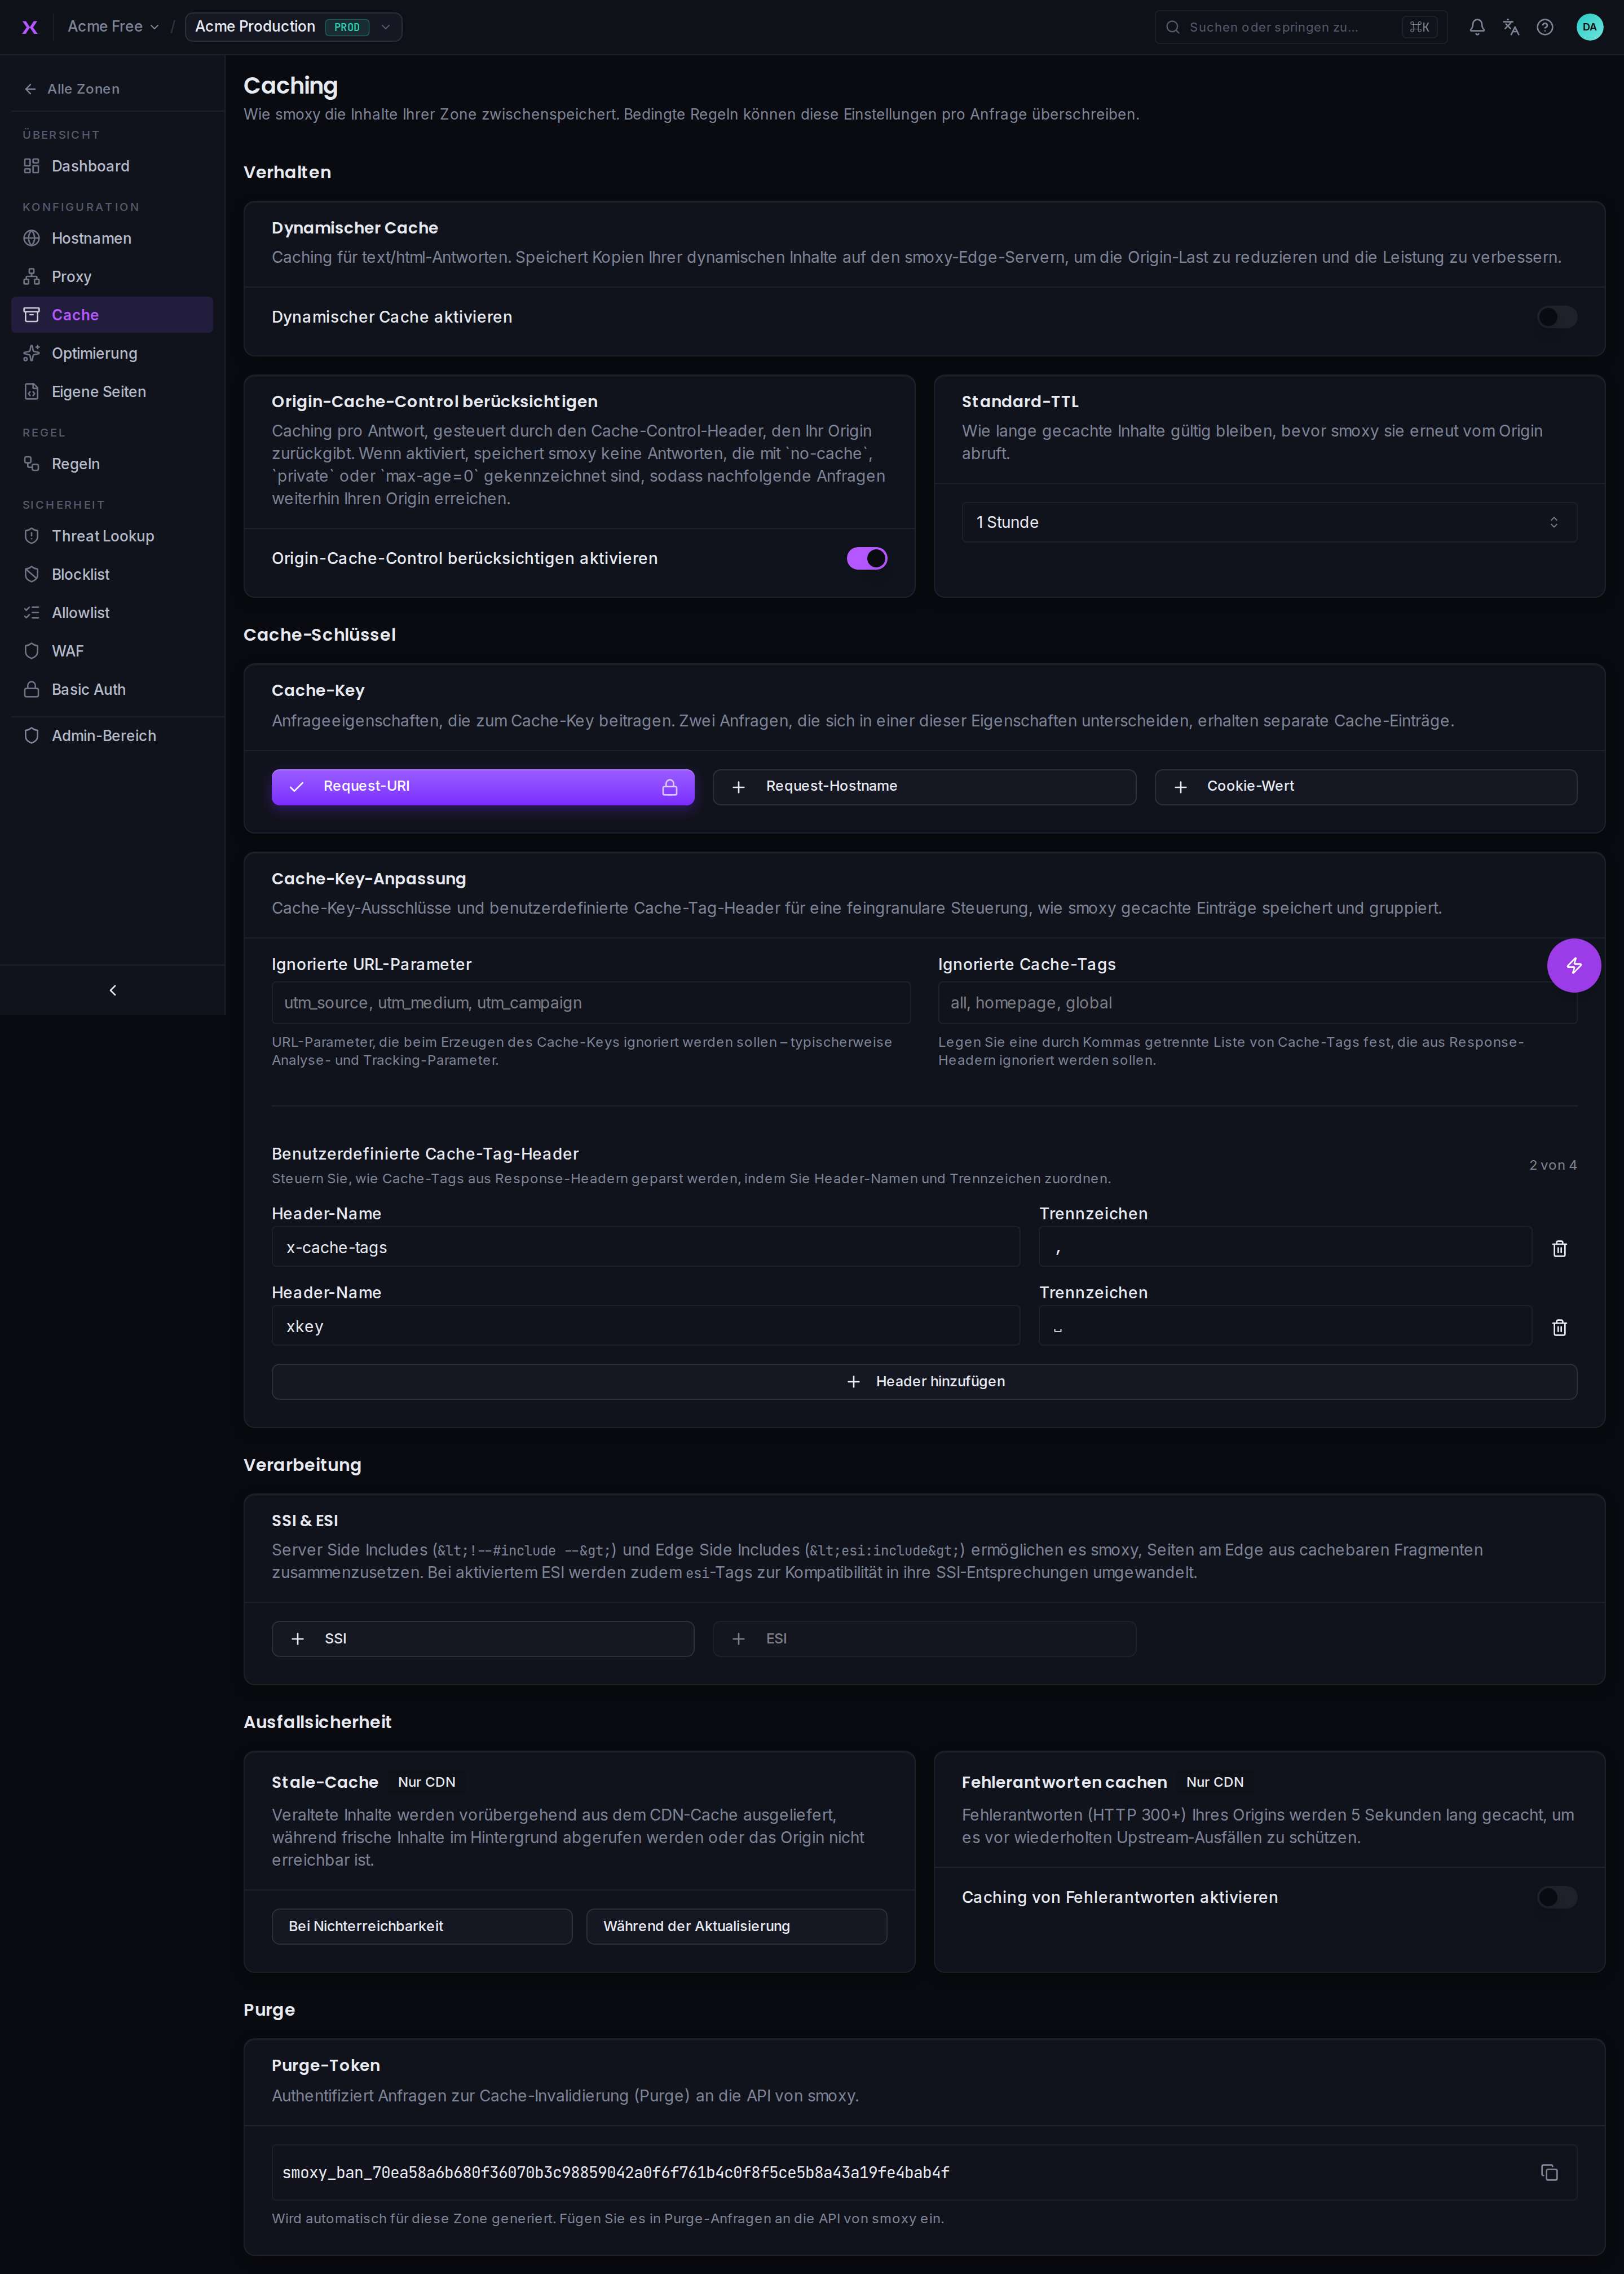The image size is (1624, 2274).
Task: Delete the xkey header row
Action: [x=1559, y=1327]
